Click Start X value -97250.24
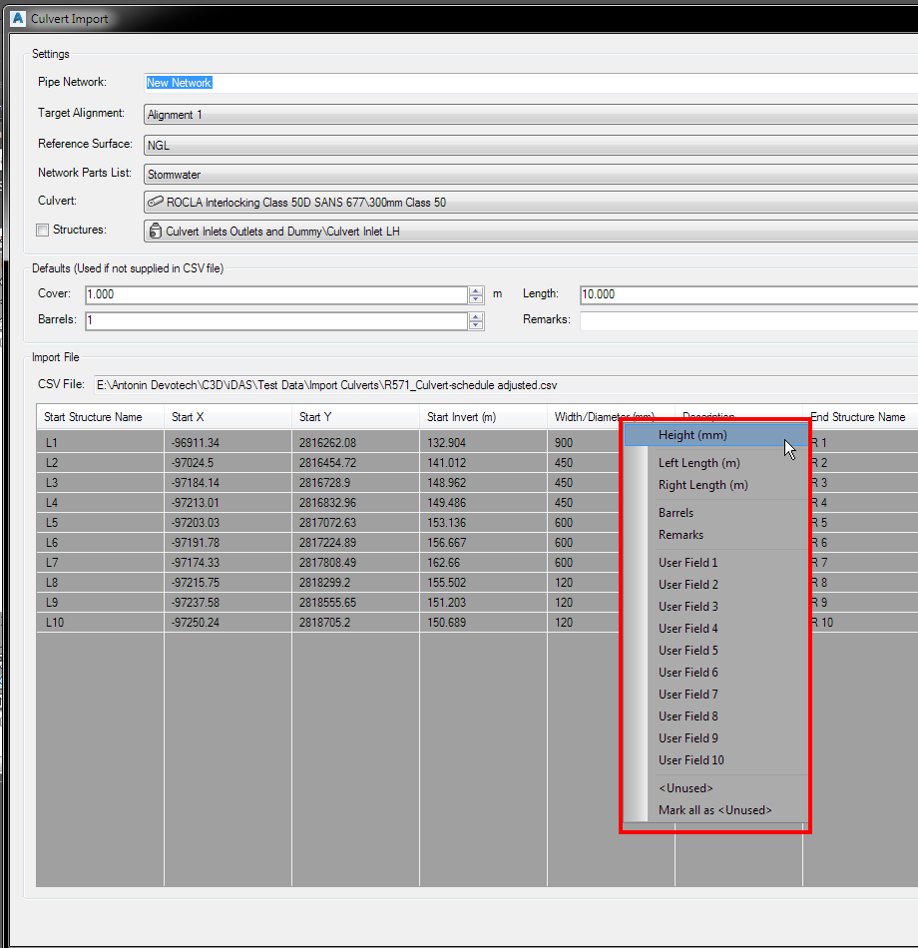Screen dimensions: 918x948 (228, 622)
